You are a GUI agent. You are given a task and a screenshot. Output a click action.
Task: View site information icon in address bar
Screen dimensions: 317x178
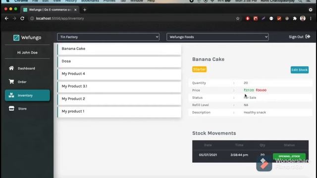coord(32,18)
